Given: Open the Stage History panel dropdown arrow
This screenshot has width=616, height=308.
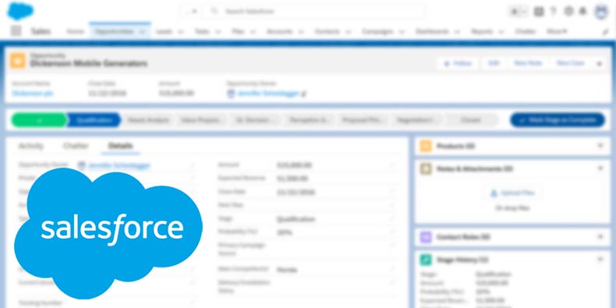Looking at the screenshot, I should [x=600, y=260].
